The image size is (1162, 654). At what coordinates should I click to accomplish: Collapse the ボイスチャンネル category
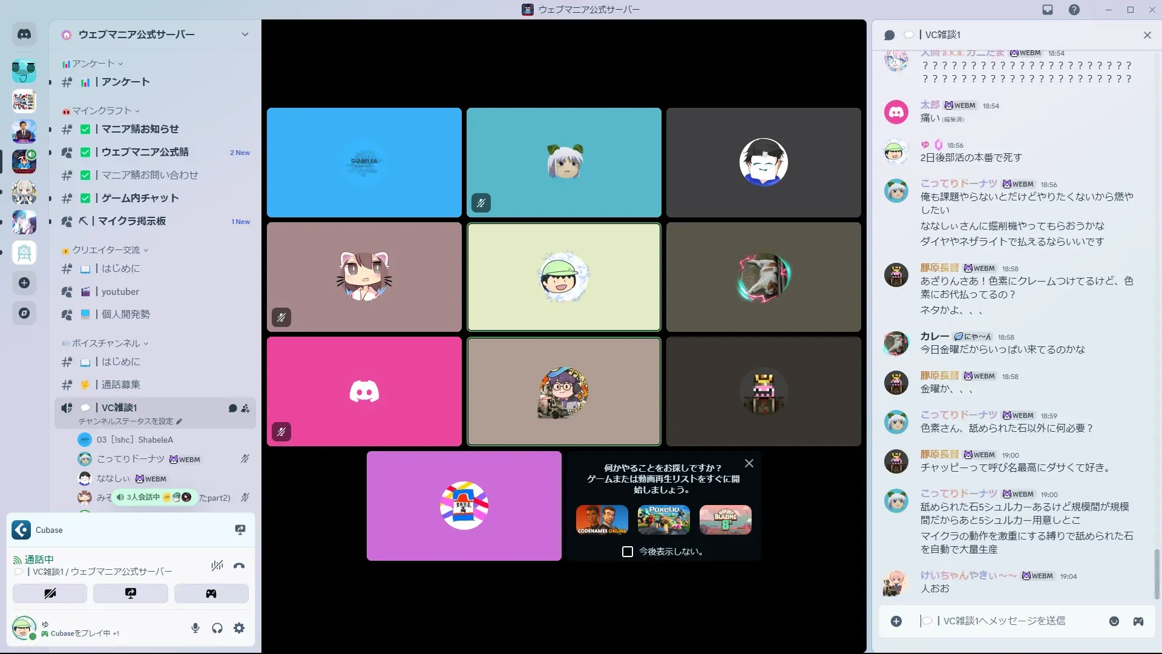[106, 343]
